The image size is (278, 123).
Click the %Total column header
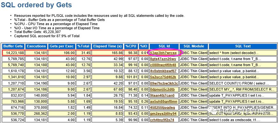[x=83, y=46]
